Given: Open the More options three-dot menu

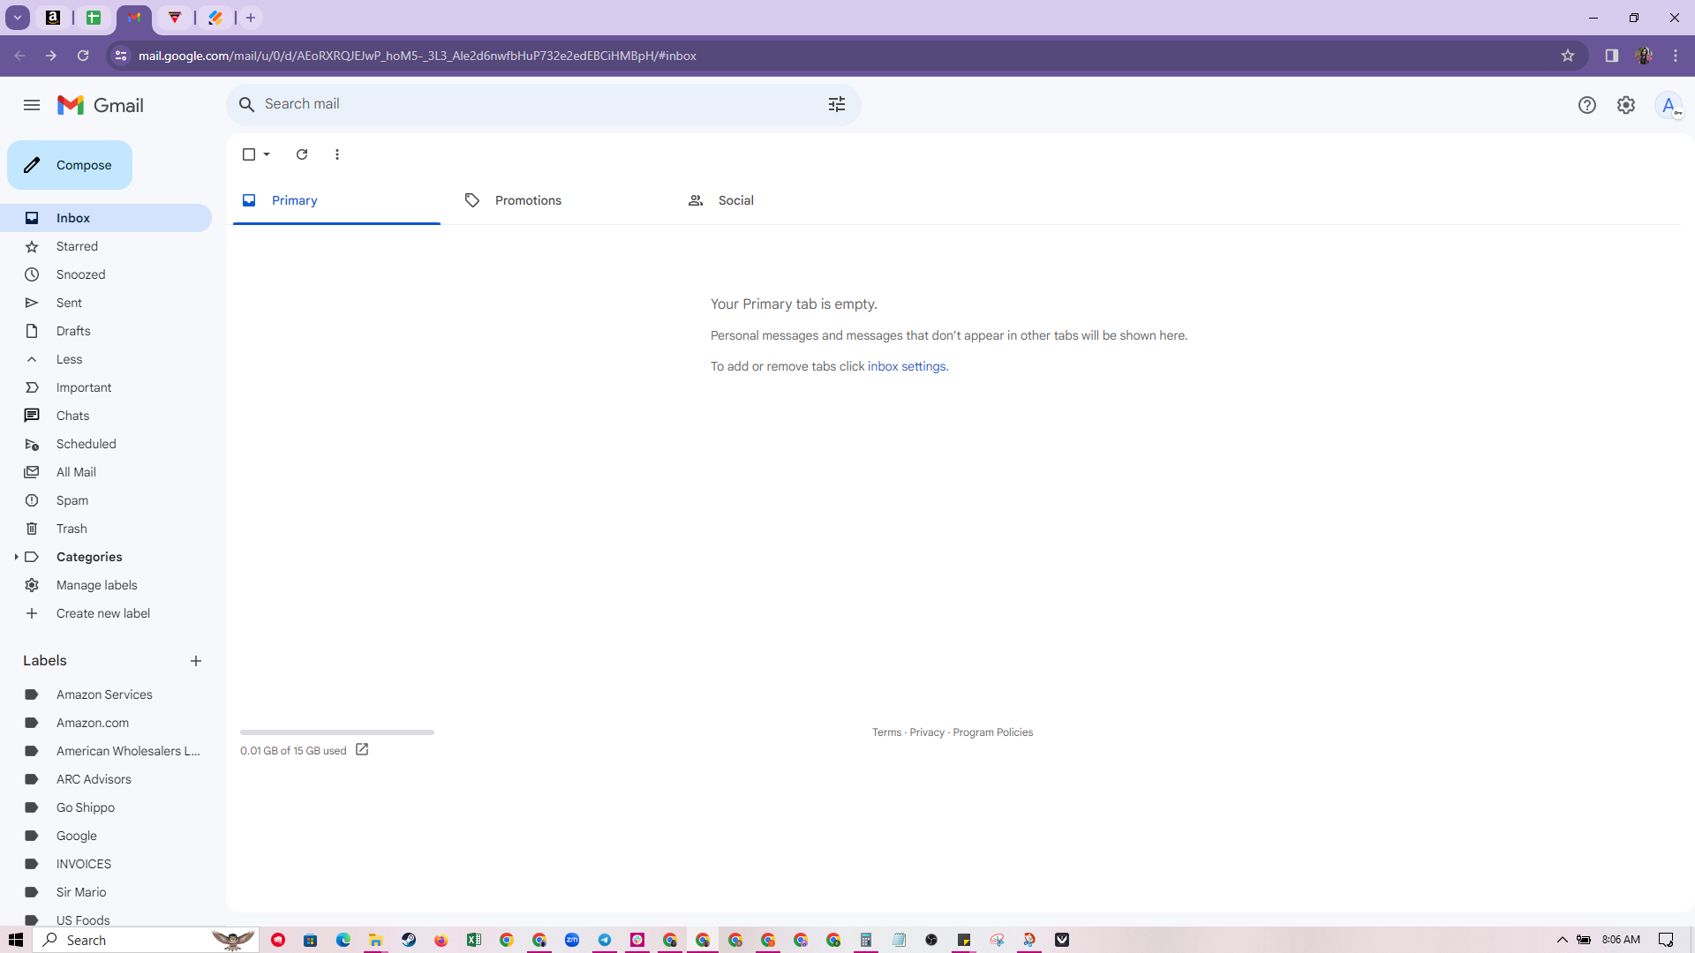Looking at the screenshot, I should point(337,154).
